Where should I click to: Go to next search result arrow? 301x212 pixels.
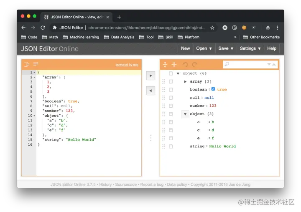coord(269,64)
